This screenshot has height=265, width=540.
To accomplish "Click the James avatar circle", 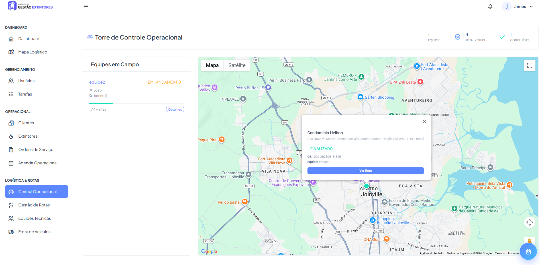I will (507, 7).
